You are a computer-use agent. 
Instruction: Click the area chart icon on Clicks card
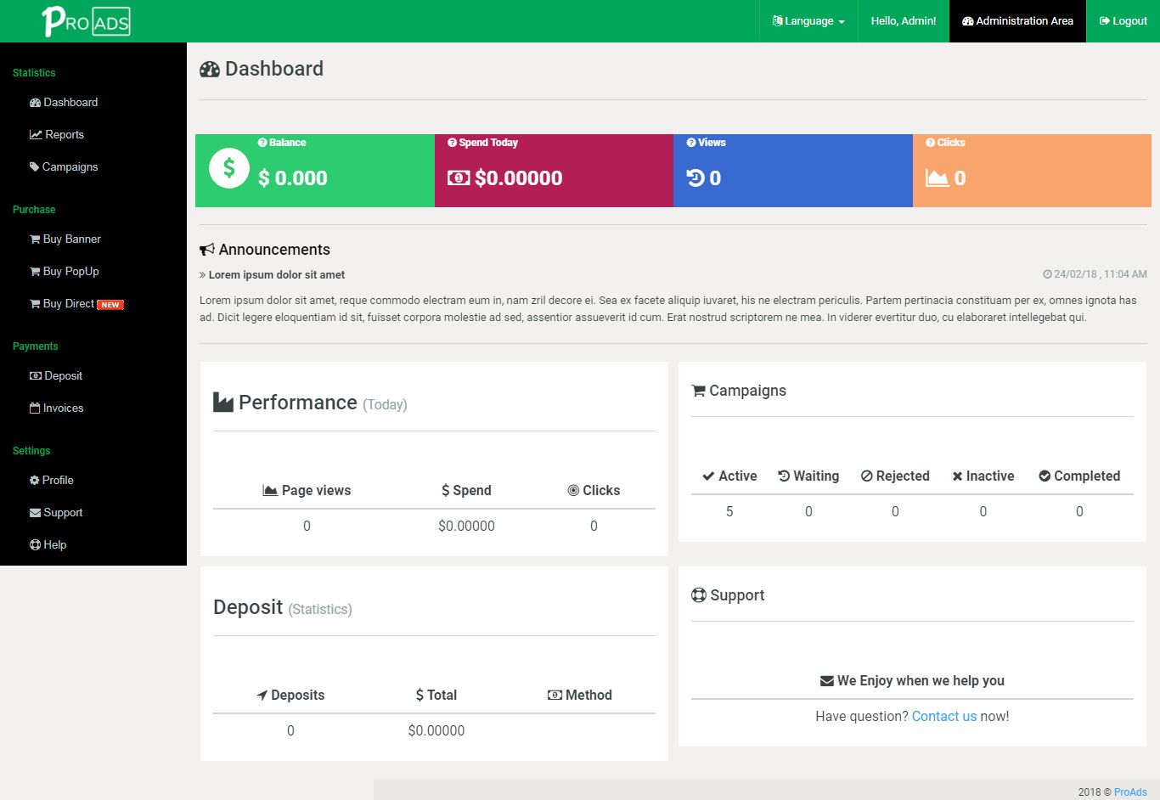click(x=937, y=177)
